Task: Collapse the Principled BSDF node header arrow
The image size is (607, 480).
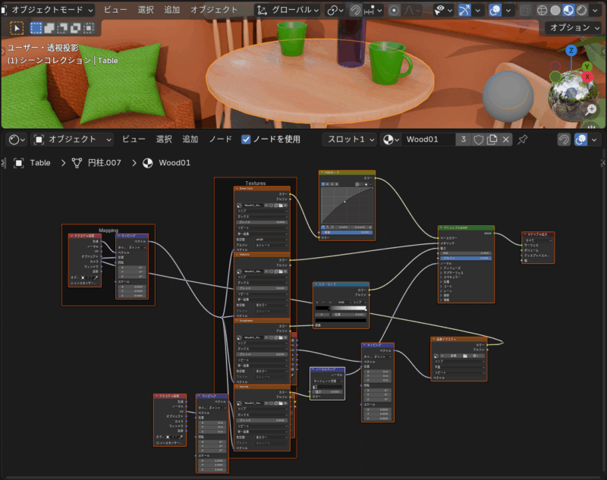Action: (441, 227)
